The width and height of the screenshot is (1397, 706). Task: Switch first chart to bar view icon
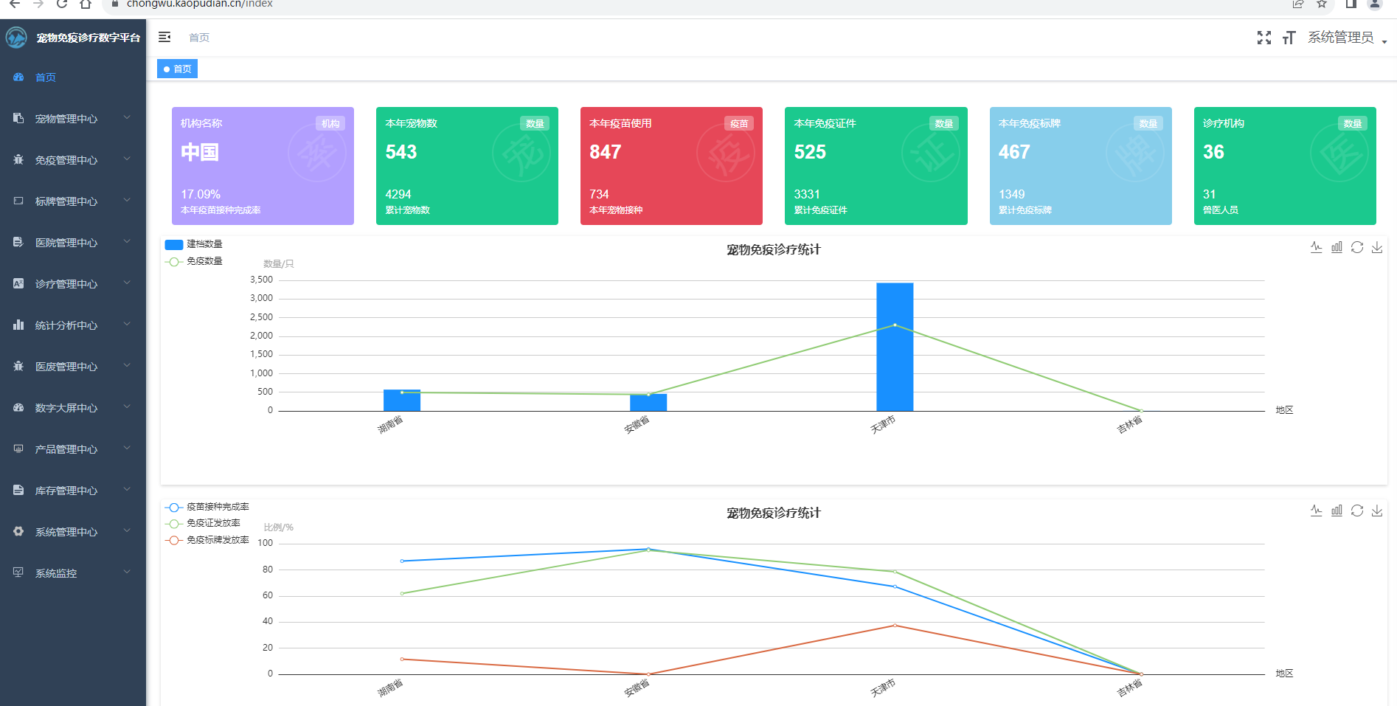[x=1337, y=247]
